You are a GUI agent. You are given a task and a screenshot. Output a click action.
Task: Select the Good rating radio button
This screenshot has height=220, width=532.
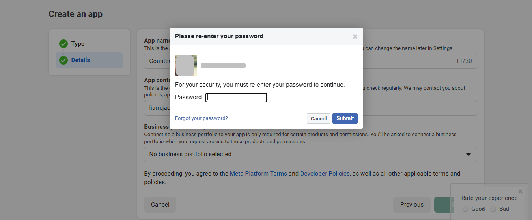coord(465,209)
